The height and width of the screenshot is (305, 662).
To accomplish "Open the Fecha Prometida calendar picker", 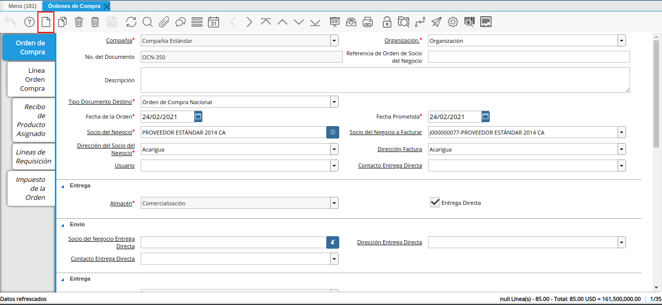I will pos(486,117).
